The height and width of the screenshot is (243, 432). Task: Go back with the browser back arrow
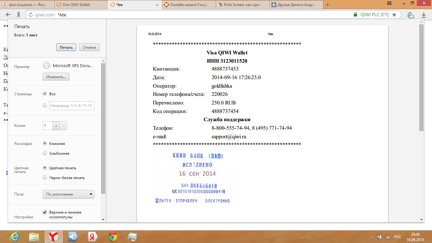click(9, 15)
